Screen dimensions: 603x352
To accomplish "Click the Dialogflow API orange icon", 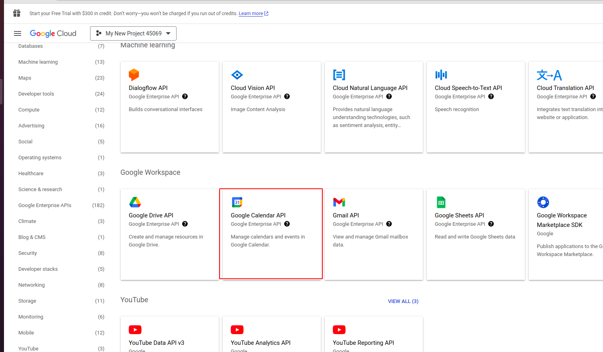I will (134, 75).
